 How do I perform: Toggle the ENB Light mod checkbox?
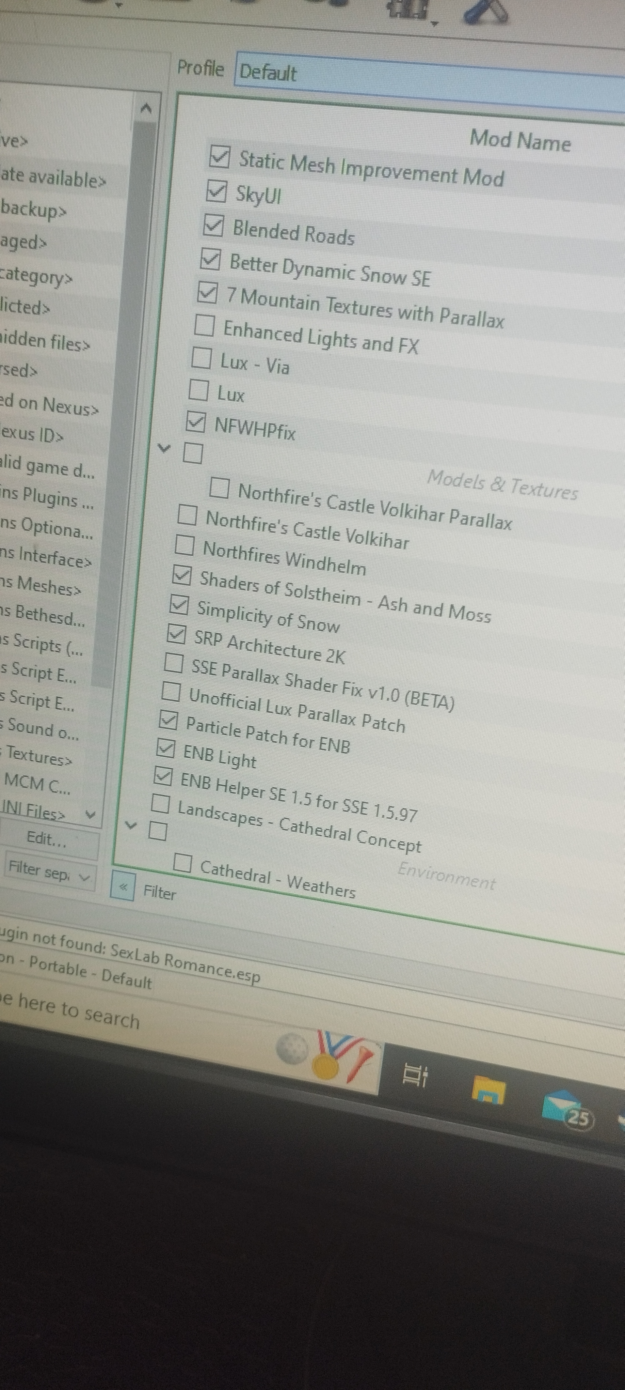(165, 748)
